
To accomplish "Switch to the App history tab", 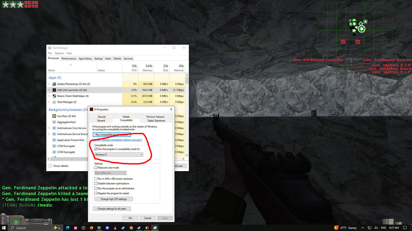I will [x=85, y=58].
